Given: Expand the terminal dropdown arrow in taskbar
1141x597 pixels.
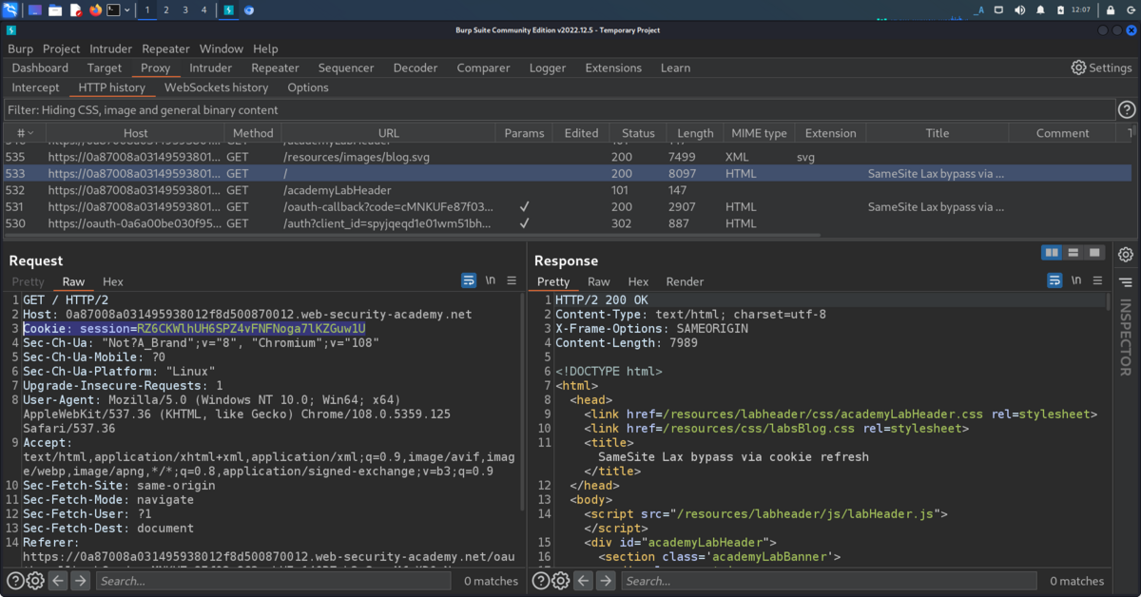Looking at the screenshot, I should coord(127,10).
